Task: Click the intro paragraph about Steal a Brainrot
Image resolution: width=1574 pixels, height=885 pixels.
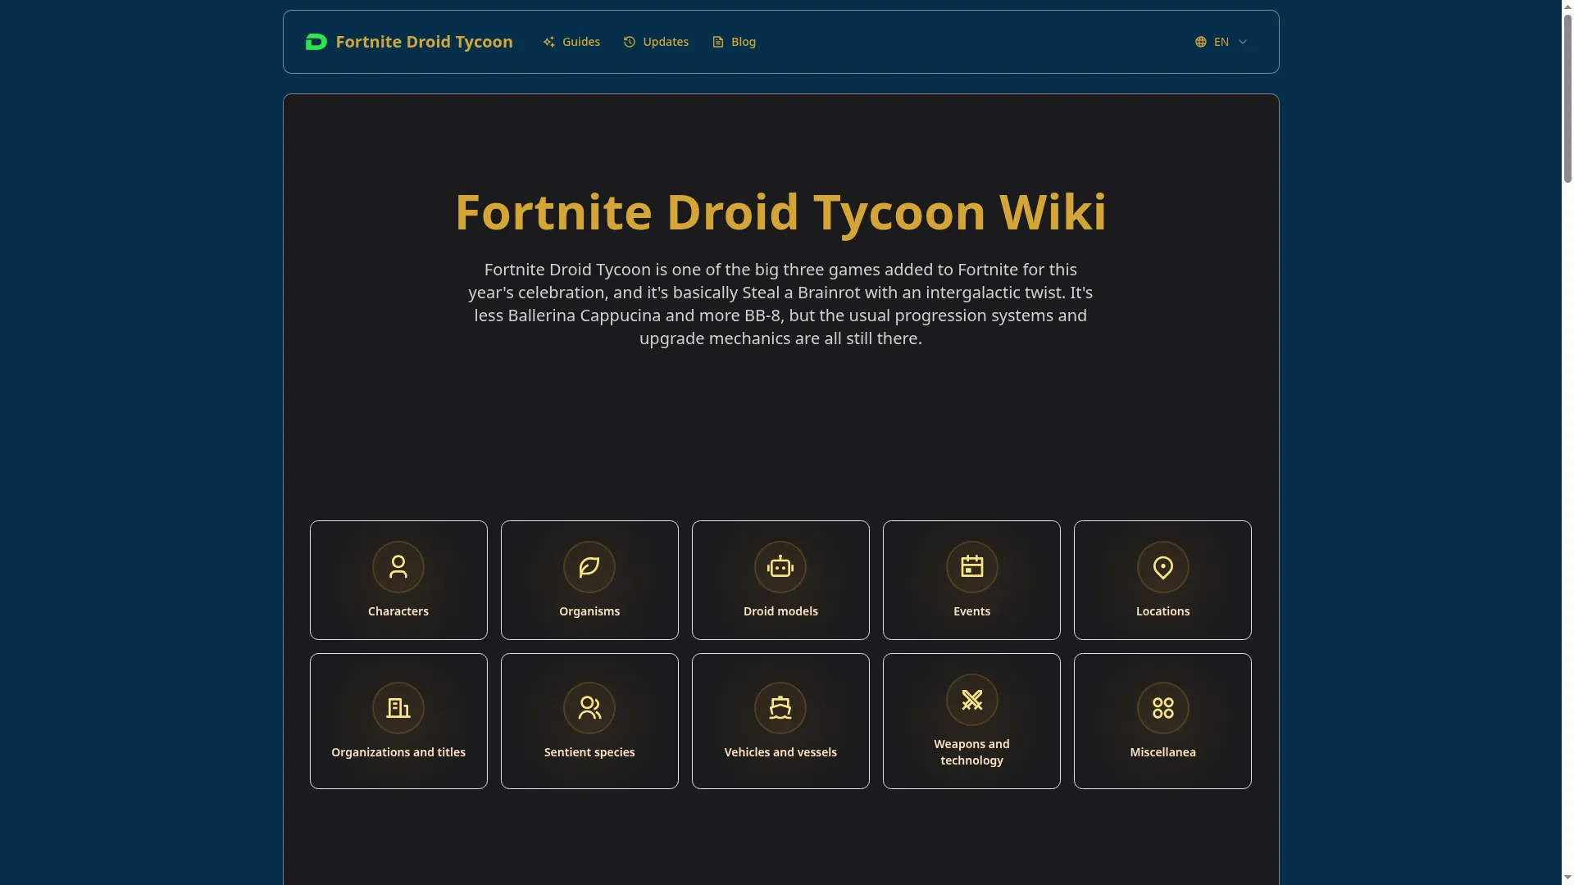Action: click(x=780, y=304)
